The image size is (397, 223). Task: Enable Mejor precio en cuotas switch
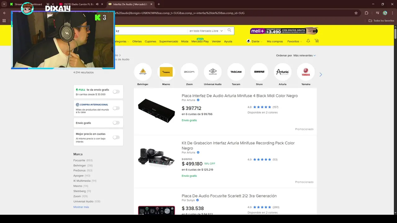click(x=116, y=137)
